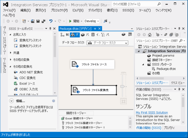This screenshot has width=188, height=138.
Task: Click the Save icon in toolbar
Action: 38,21
